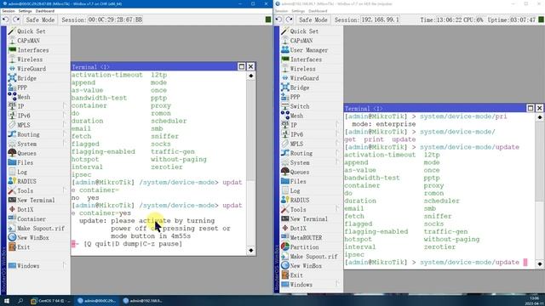Image resolution: width=545 pixels, height=306 pixels.
Task: Open MetaROUTER in right WinBox sidebar
Action: point(306,237)
